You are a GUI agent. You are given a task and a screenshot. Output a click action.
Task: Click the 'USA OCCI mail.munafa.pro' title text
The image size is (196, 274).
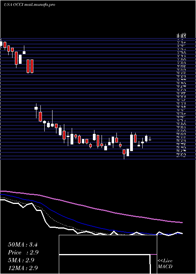coord(29,5)
